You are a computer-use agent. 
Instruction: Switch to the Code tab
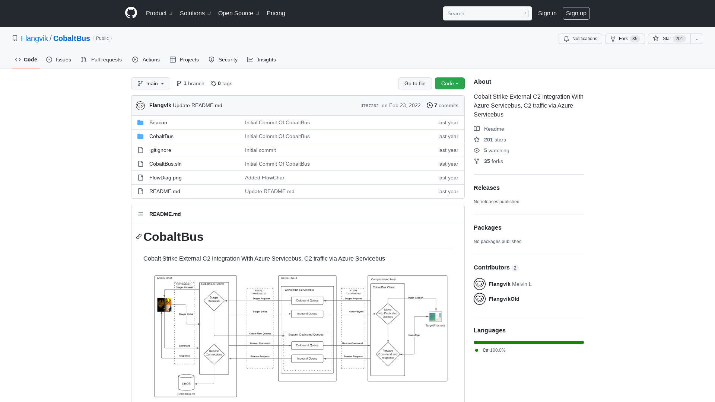(x=26, y=60)
